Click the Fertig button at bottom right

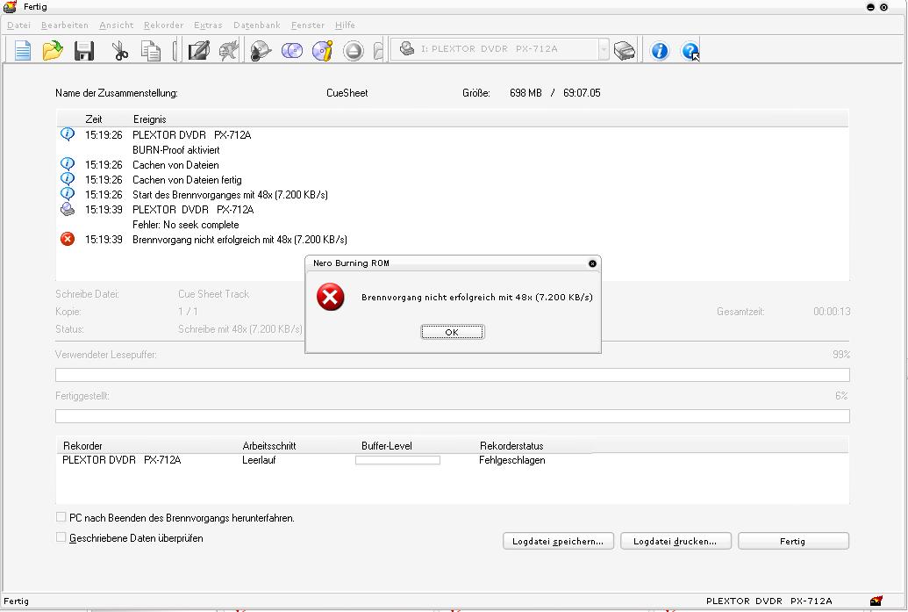tap(793, 541)
